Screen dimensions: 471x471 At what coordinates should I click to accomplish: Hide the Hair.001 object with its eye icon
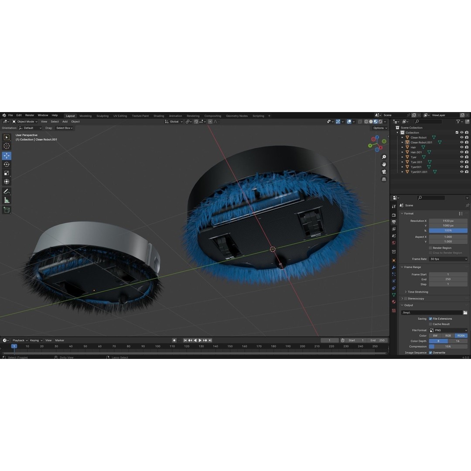[x=461, y=152]
